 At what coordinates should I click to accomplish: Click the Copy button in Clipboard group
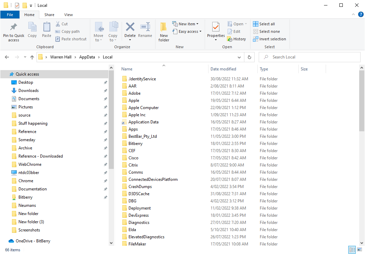32,30
